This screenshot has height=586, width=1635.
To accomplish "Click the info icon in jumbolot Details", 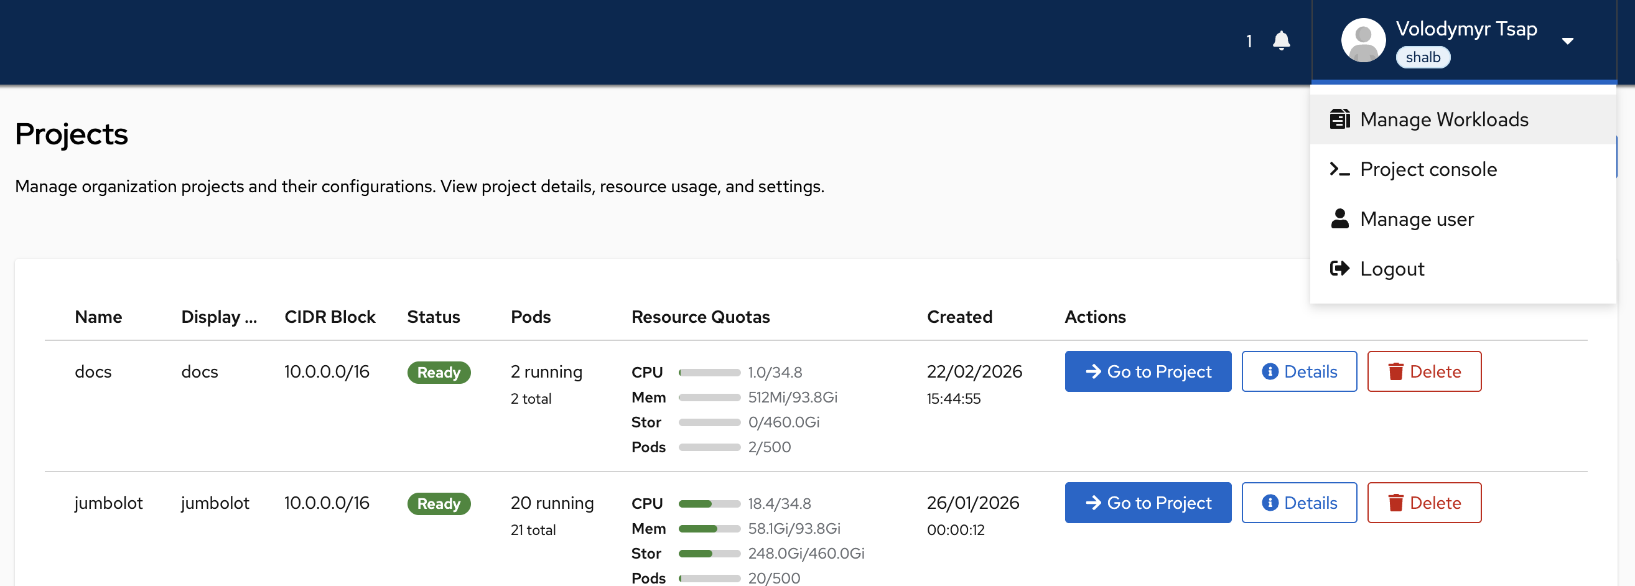I will 1269,503.
